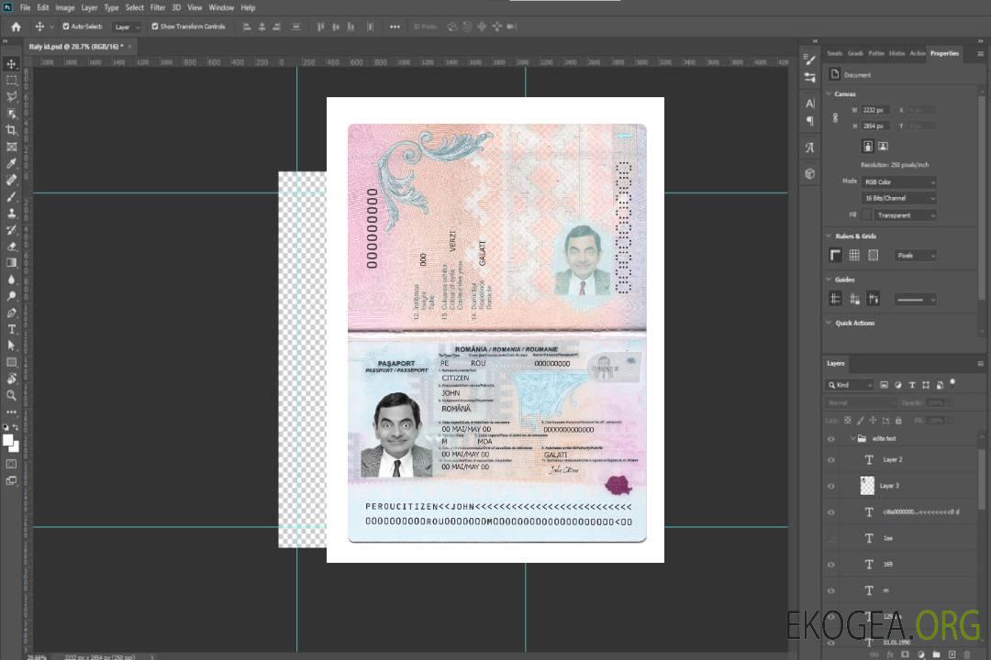991x660 pixels.
Task: Filter layers by type (T) icon
Action: [912, 385]
